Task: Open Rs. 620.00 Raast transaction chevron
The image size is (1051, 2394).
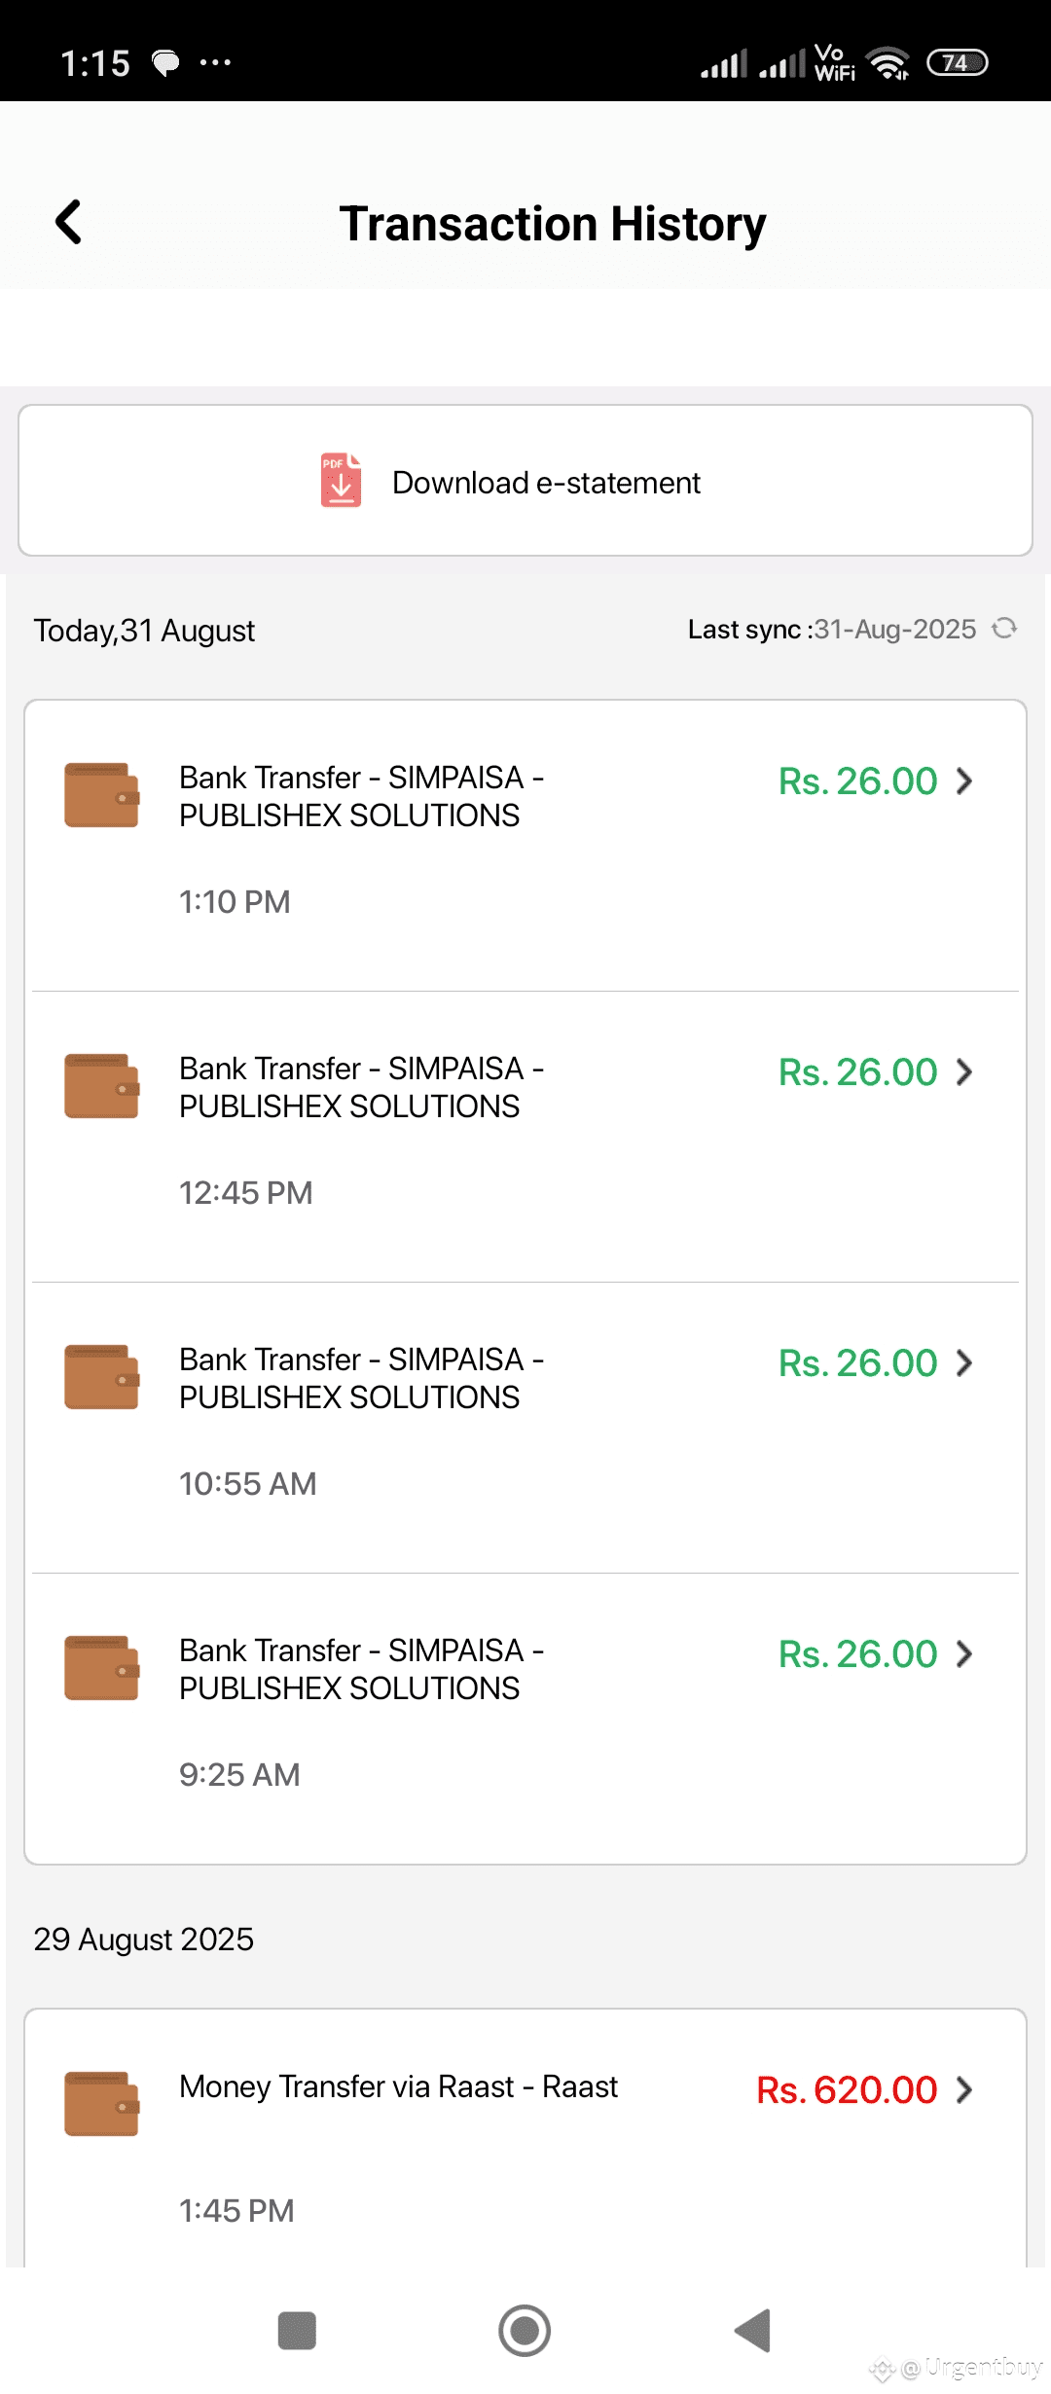Action: click(963, 2089)
